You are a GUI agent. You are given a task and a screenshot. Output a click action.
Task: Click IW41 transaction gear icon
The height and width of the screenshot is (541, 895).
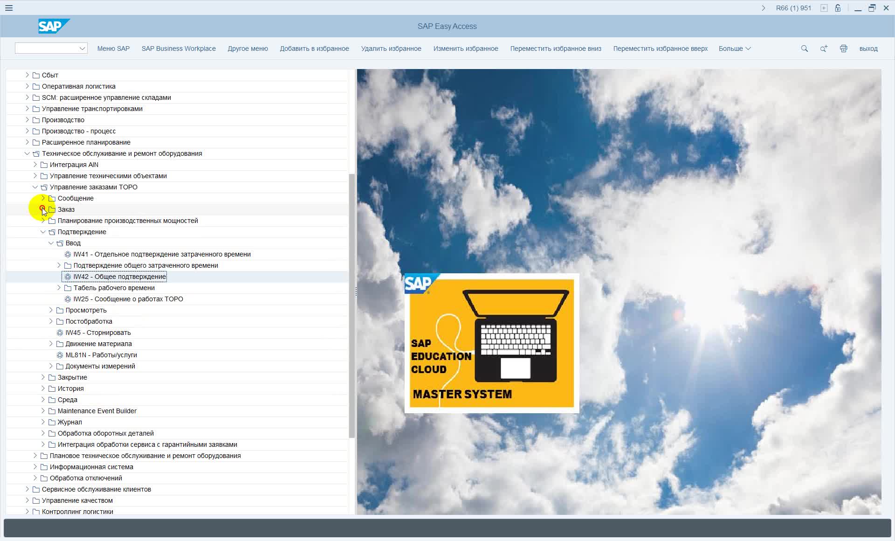coord(68,254)
